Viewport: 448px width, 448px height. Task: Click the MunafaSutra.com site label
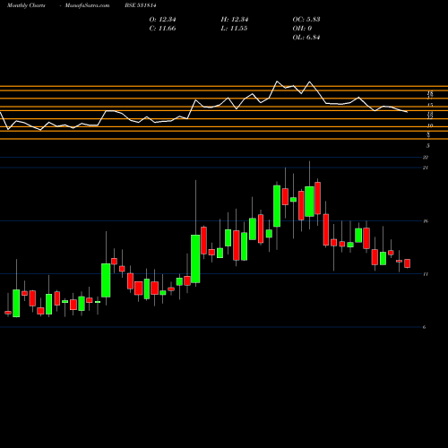(87, 5)
